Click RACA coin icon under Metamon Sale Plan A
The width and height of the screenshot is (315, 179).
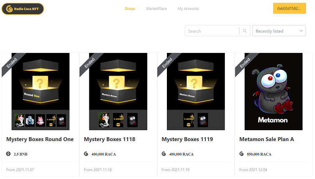tap(242, 154)
